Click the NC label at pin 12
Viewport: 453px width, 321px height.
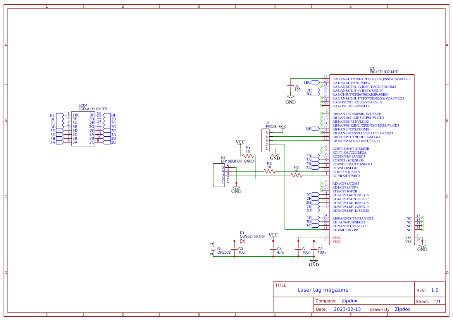coord(409,219)
